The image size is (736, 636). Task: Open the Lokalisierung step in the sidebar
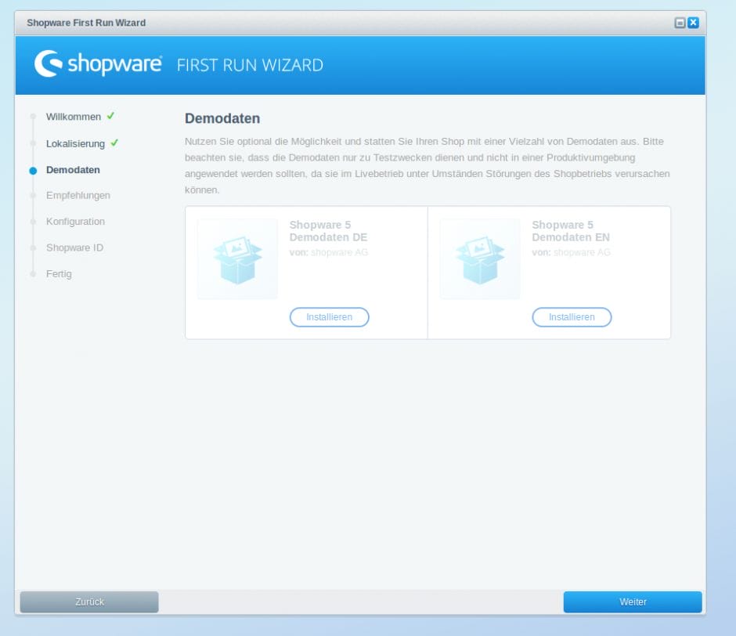click(75, 143)
